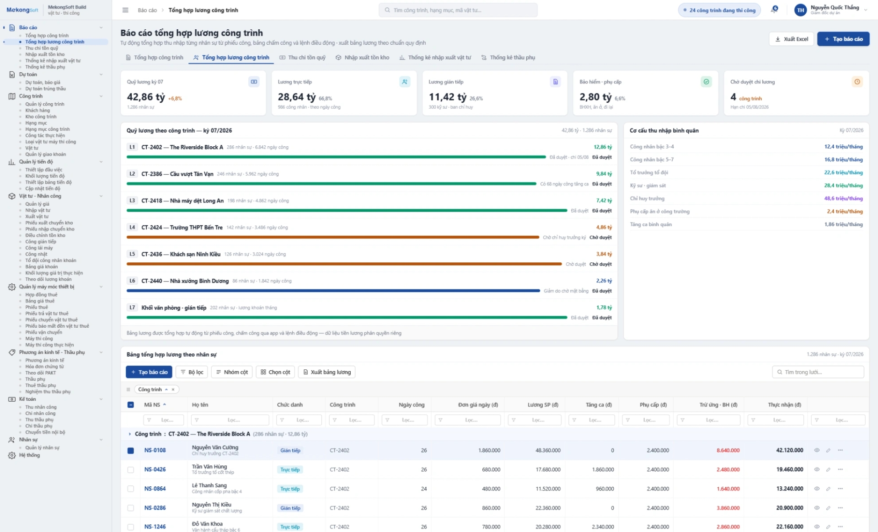Switch to the Thu chi tồn quỹ tab
This screenshot has height=532, width=878.
click(302, 58)
